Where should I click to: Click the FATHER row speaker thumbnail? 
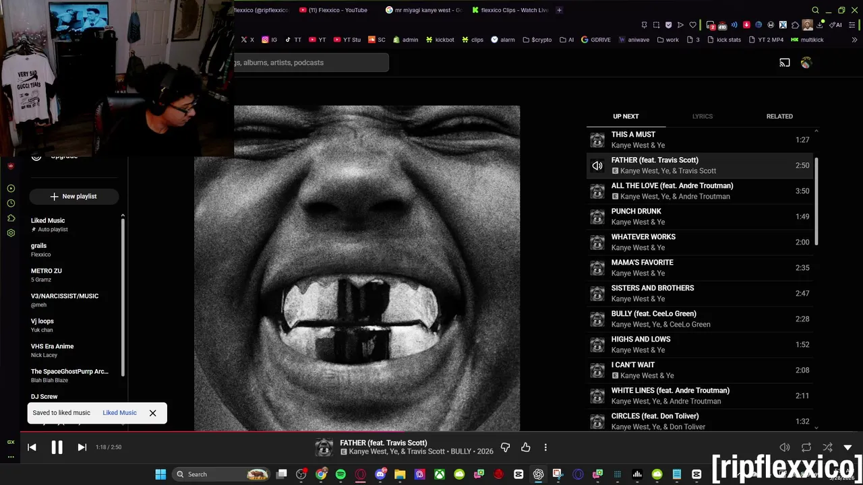[x=597, y=166]
